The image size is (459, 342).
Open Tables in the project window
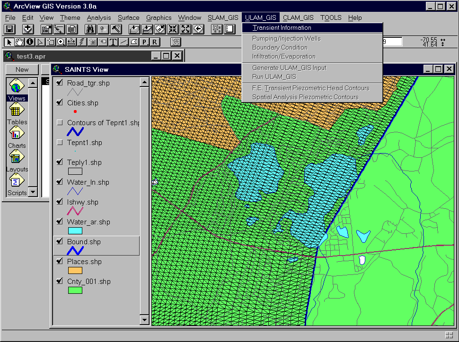pos(17,114)
